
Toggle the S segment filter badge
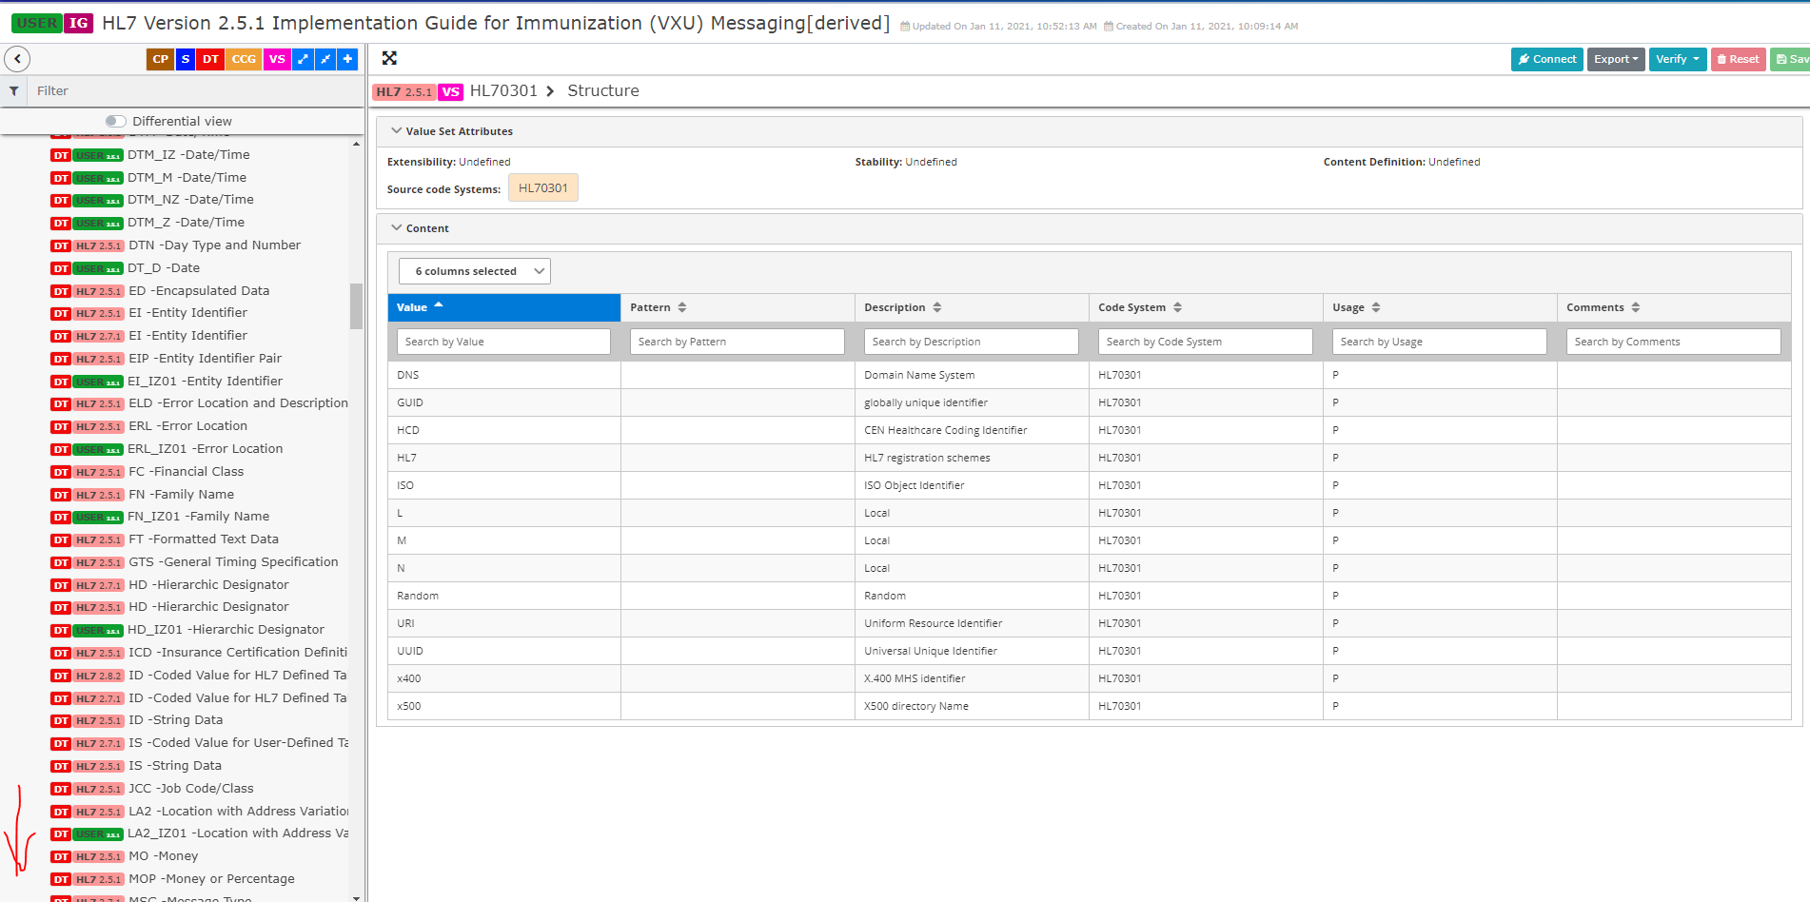tap(185, 59)
